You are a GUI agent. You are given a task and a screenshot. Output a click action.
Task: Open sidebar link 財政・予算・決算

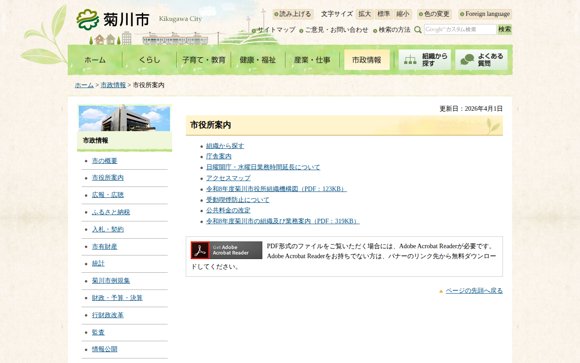(117, 298)
